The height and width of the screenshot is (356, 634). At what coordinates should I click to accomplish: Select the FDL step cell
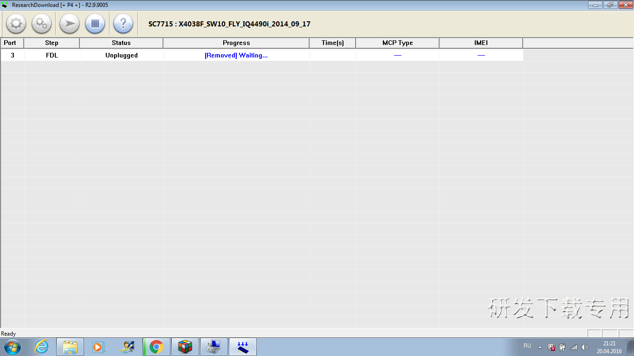tap(52, 55)
